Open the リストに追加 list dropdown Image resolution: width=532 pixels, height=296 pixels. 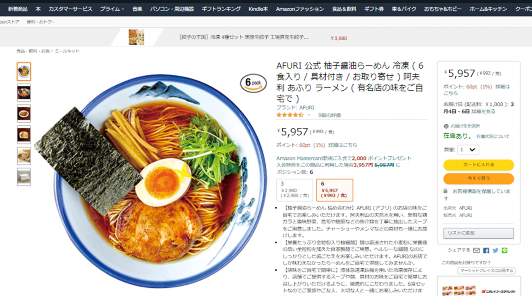[x=478, y=233]
